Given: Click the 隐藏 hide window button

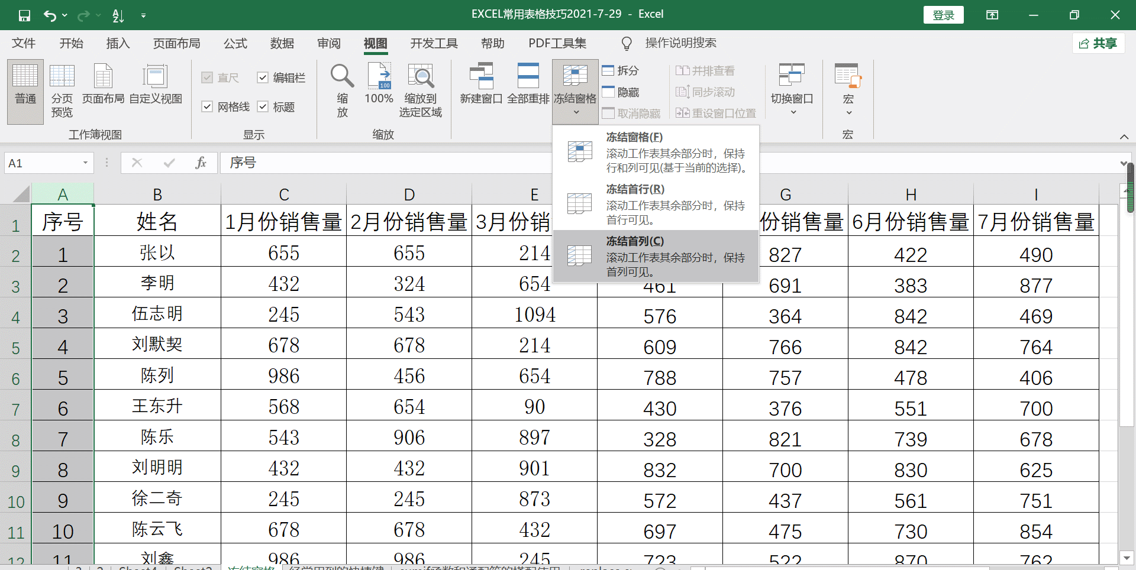Looking at the screenshot, I should 621,92.
